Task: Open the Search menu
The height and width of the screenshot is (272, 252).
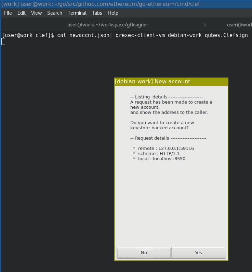Action: click(x=55, y=13)
